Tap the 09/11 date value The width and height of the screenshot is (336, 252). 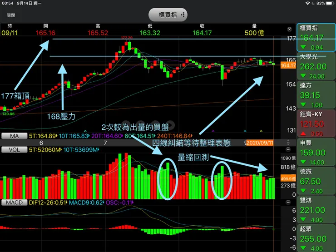(10, 33)
